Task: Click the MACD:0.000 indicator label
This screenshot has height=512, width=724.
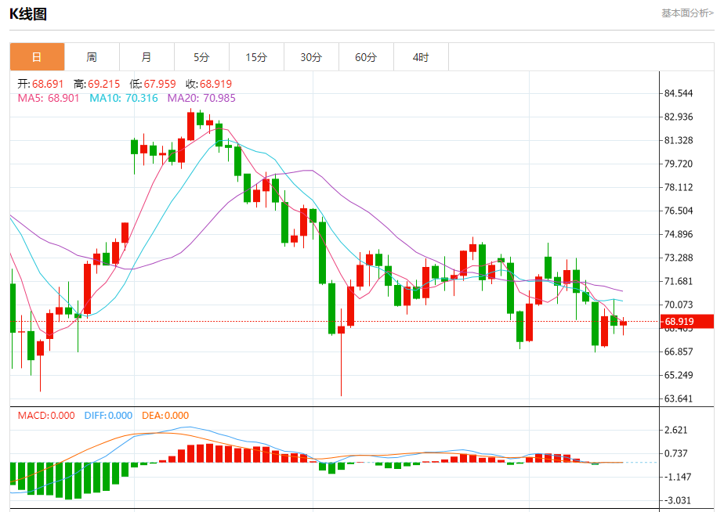Action: click(x=46, y=415)
